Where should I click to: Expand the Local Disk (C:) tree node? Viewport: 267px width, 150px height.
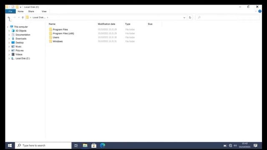9,58
